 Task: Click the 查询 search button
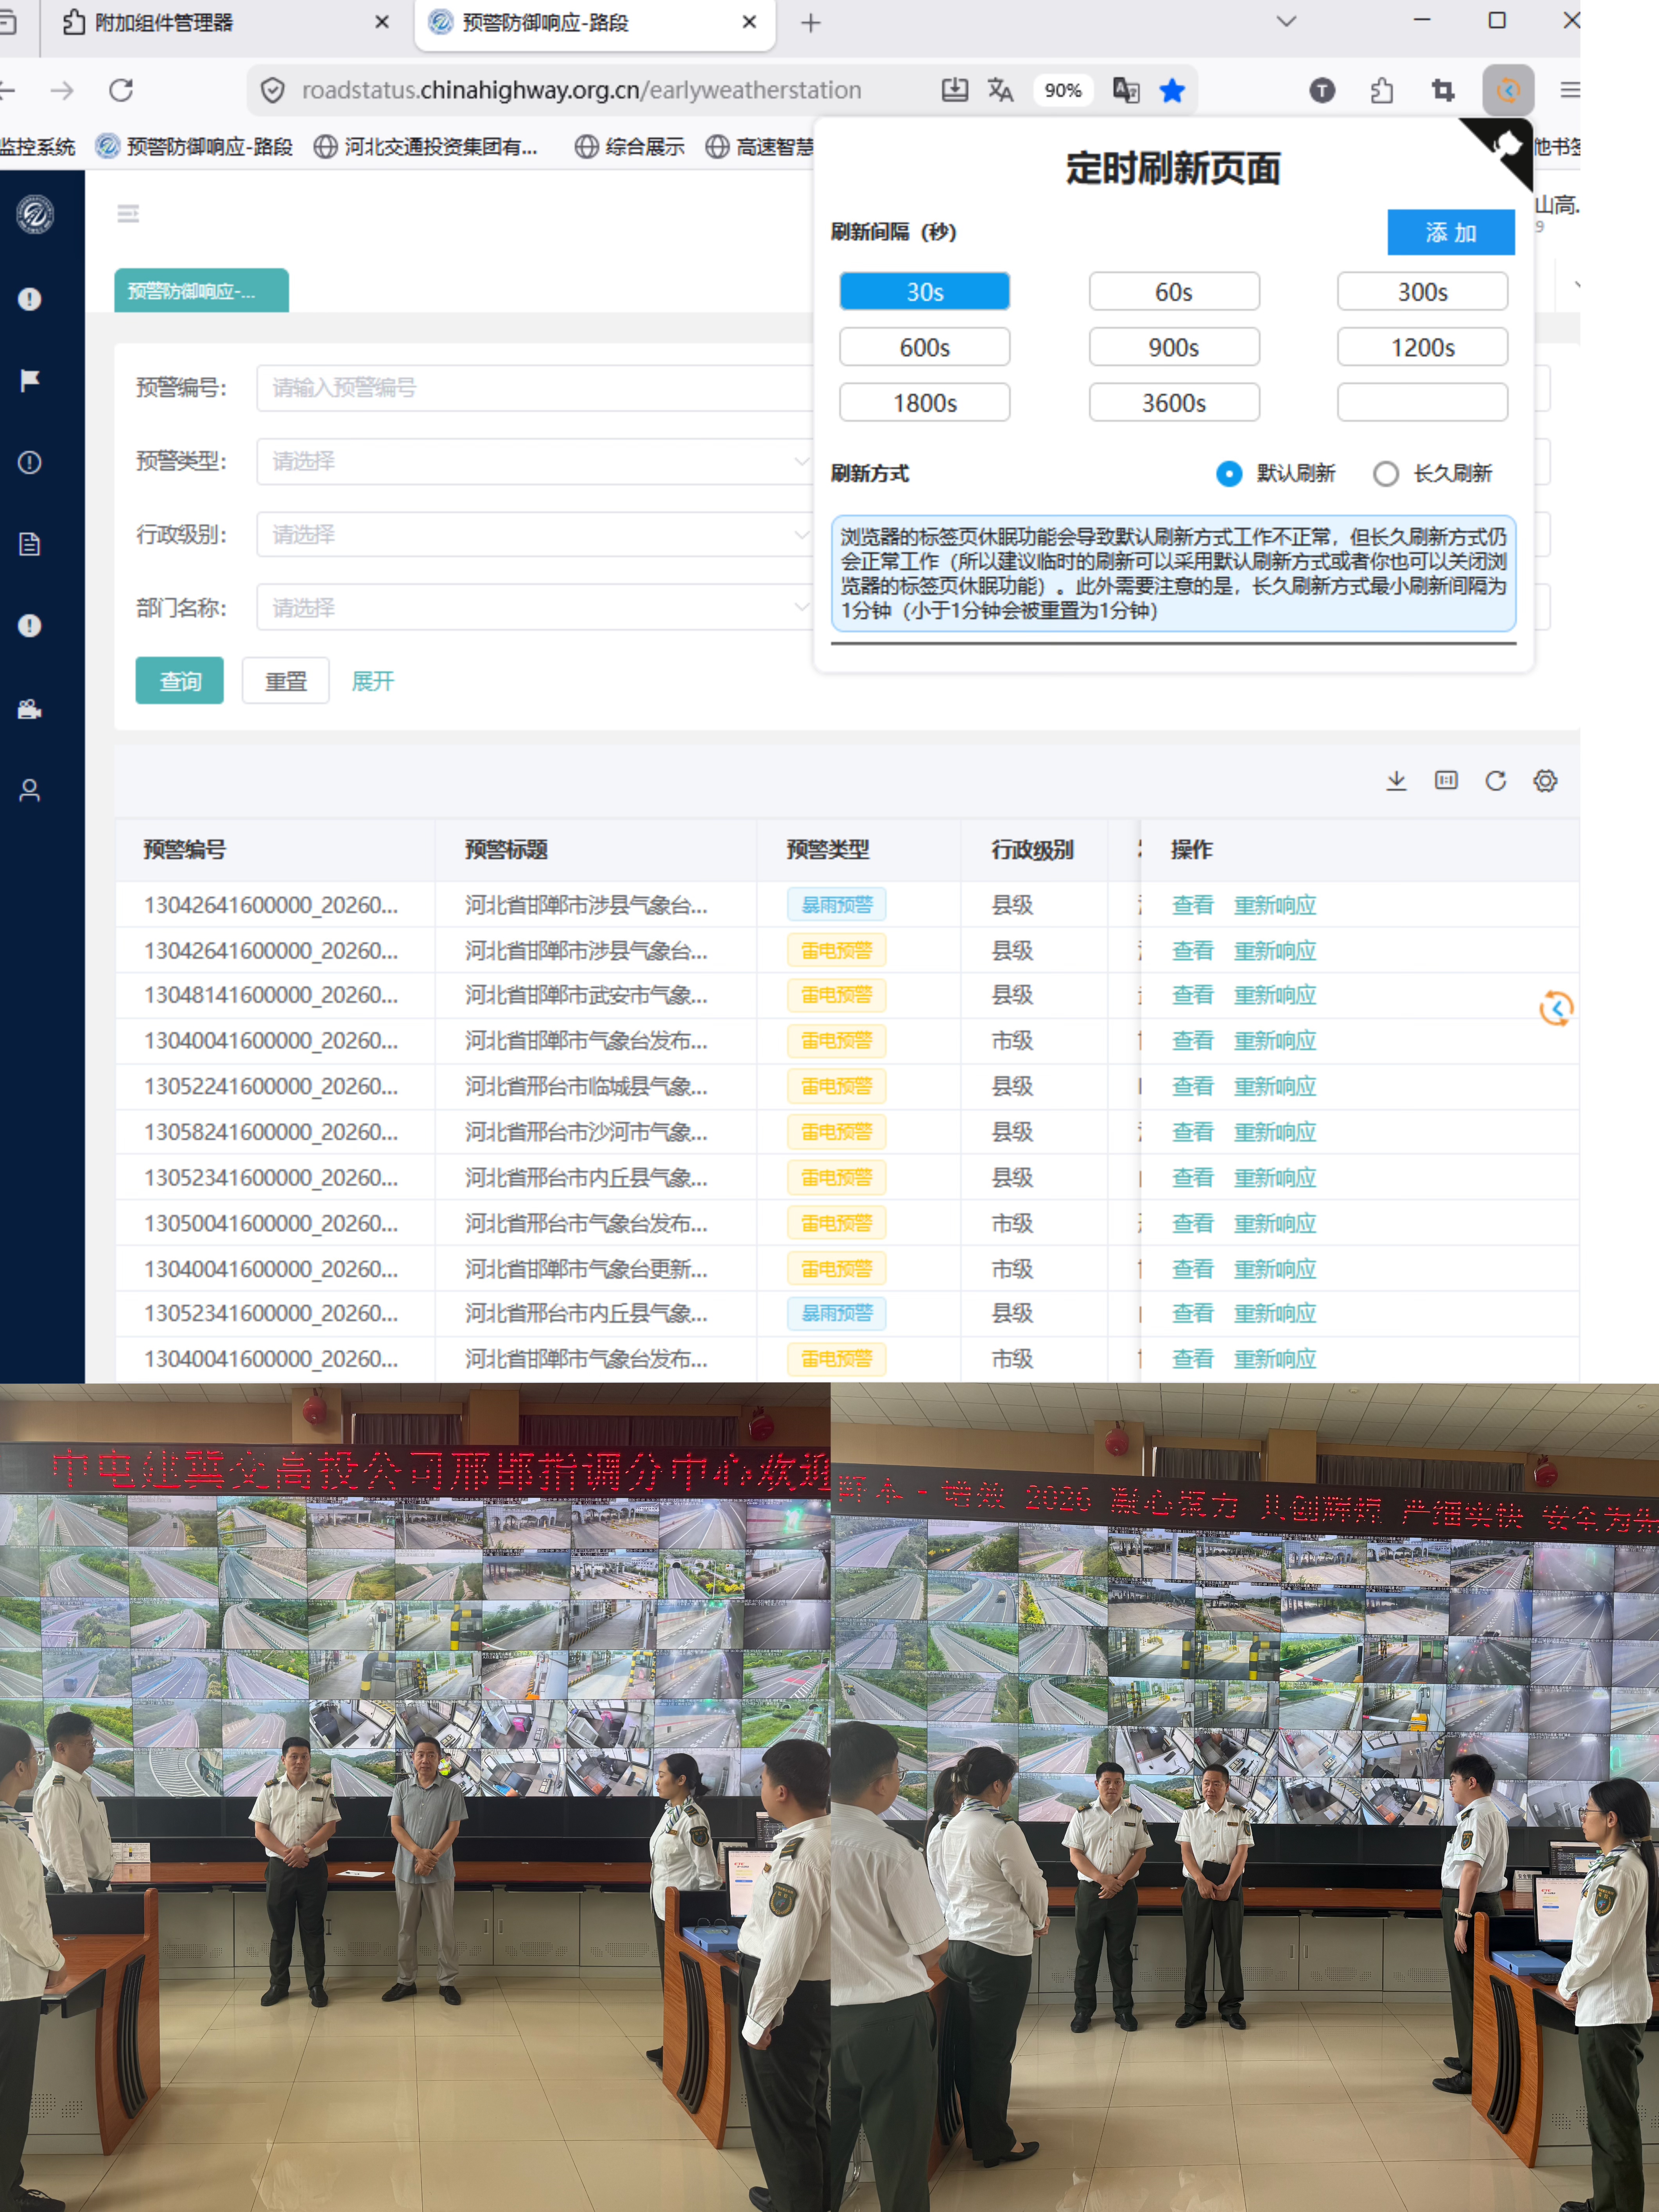coord(180,681)
